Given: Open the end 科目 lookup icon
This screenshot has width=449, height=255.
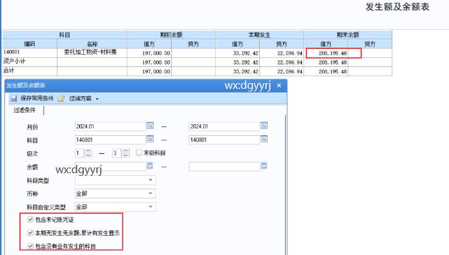Looking at the screenshot, I should [264, 139].
